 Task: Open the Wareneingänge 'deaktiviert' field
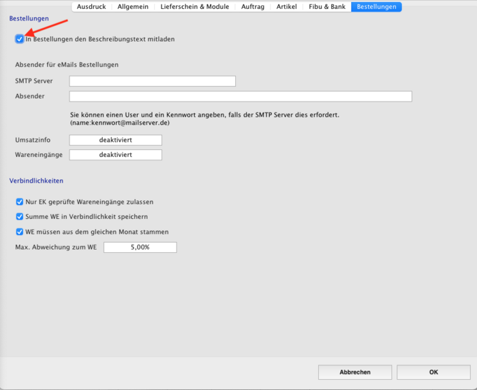click(x=115, y=155)
